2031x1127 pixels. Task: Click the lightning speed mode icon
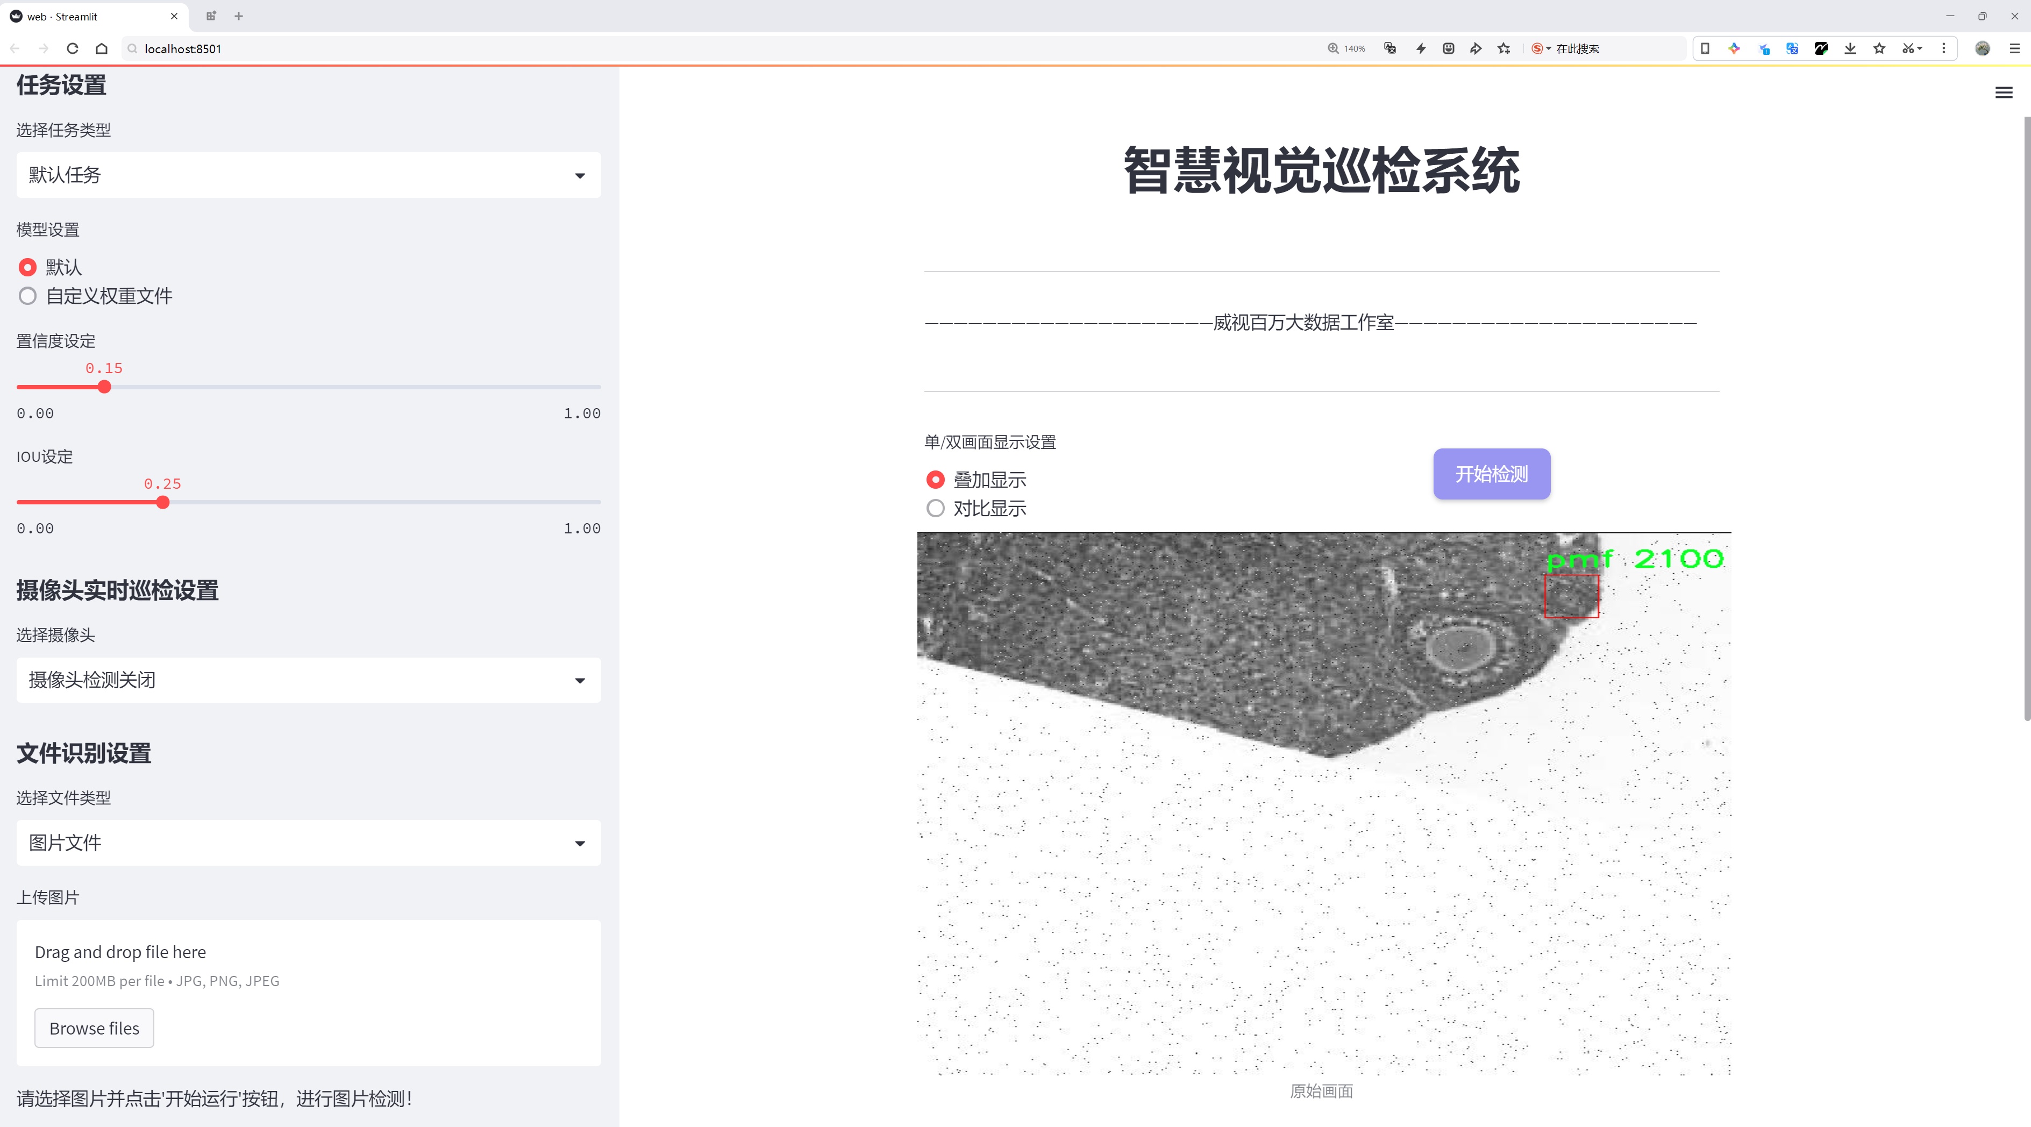pos(1421,49)
